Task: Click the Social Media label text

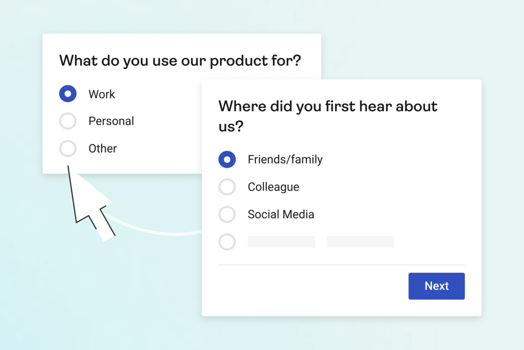Action: 281,214
